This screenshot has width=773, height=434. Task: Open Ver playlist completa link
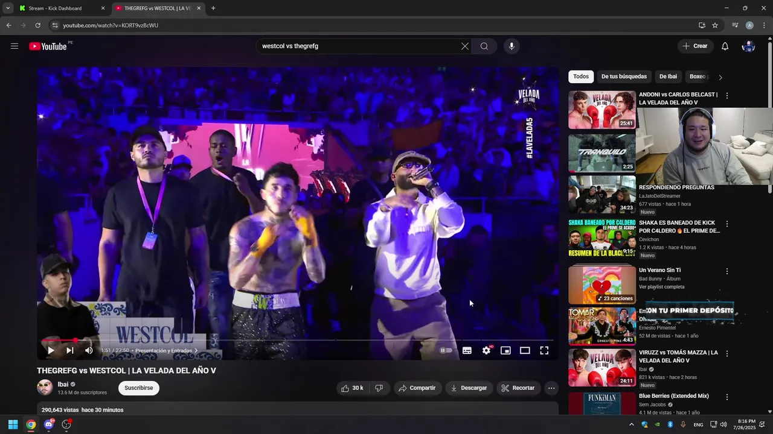662,287
